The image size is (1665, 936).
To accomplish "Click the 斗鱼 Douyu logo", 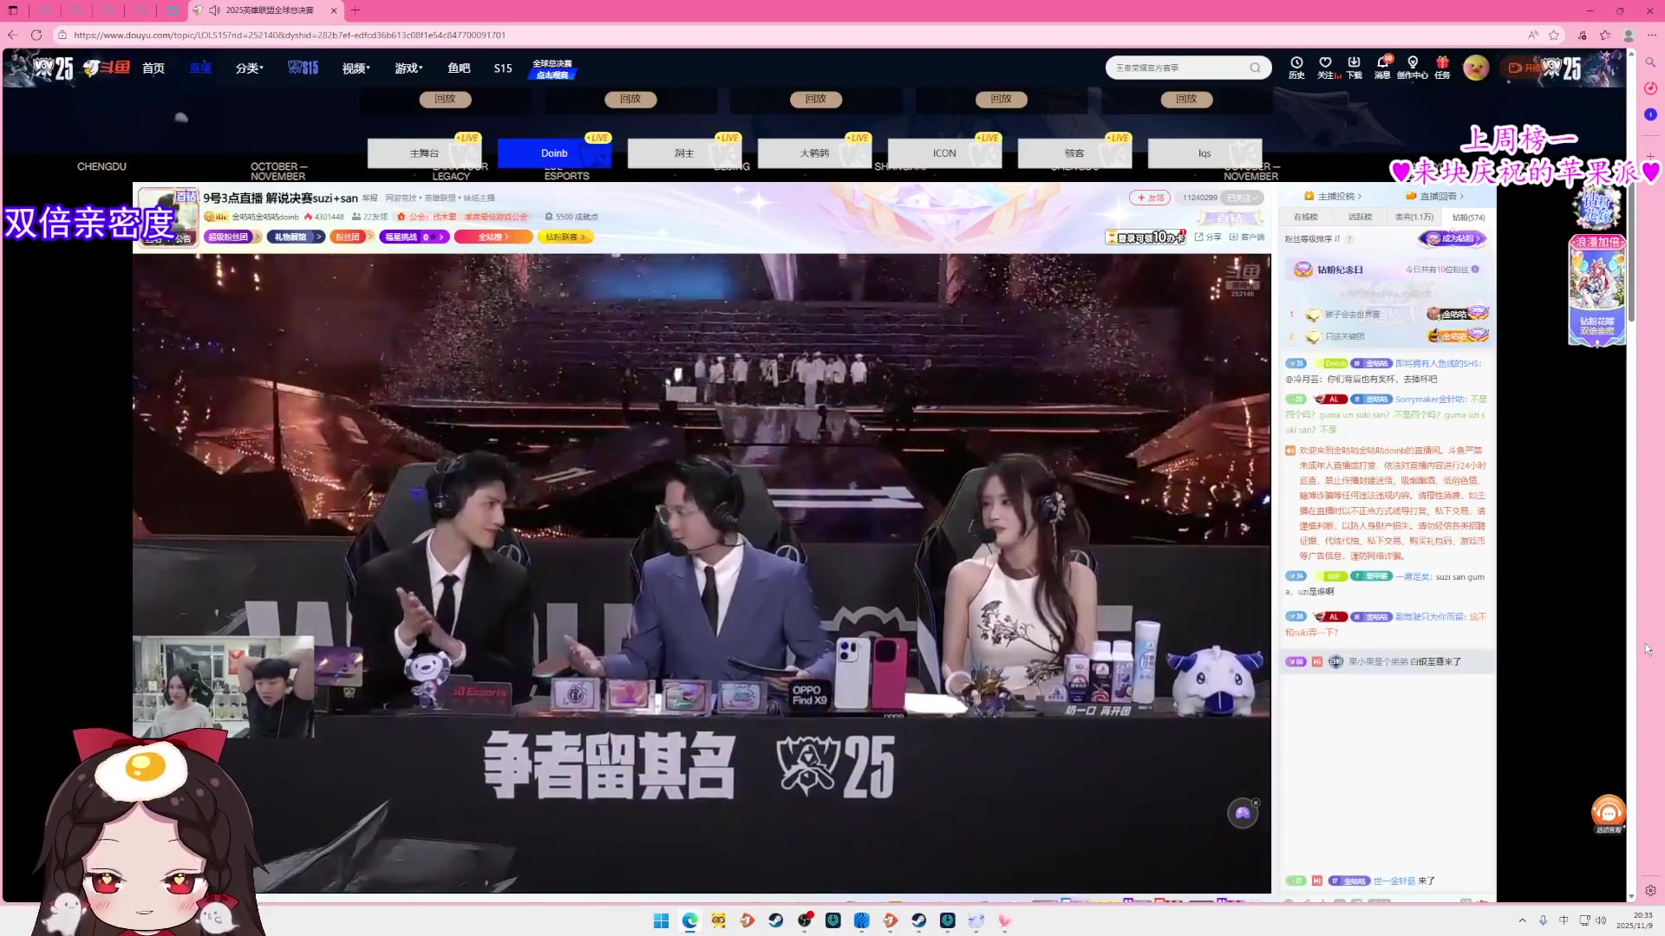I will click(x=104, y=68).
